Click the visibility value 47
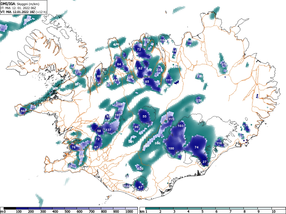 click(241, 136)
